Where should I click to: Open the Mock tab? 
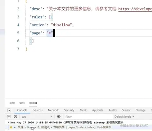(83, 110)
